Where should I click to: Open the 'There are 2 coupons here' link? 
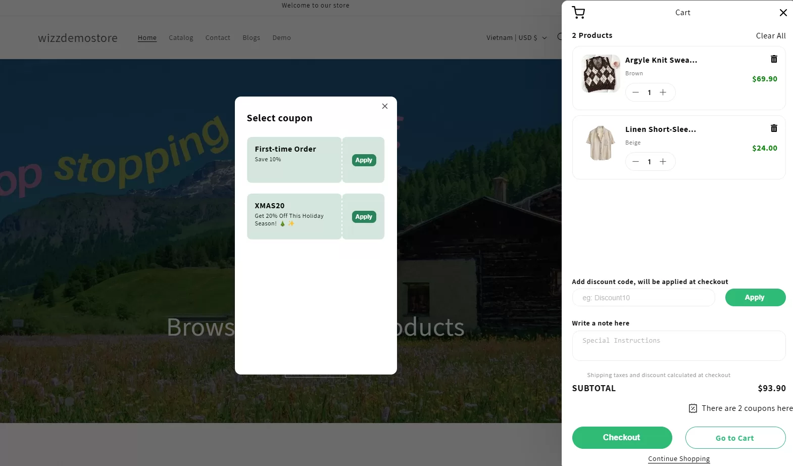click(747, 408)
